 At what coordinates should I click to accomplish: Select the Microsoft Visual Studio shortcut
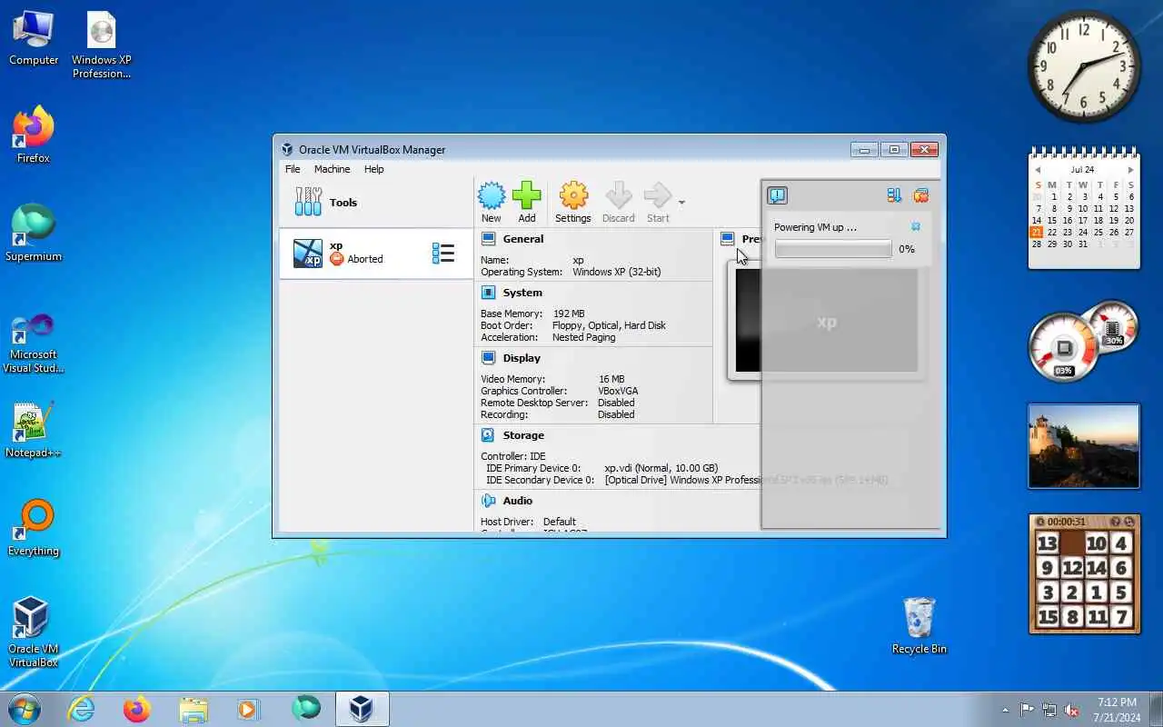34,343
